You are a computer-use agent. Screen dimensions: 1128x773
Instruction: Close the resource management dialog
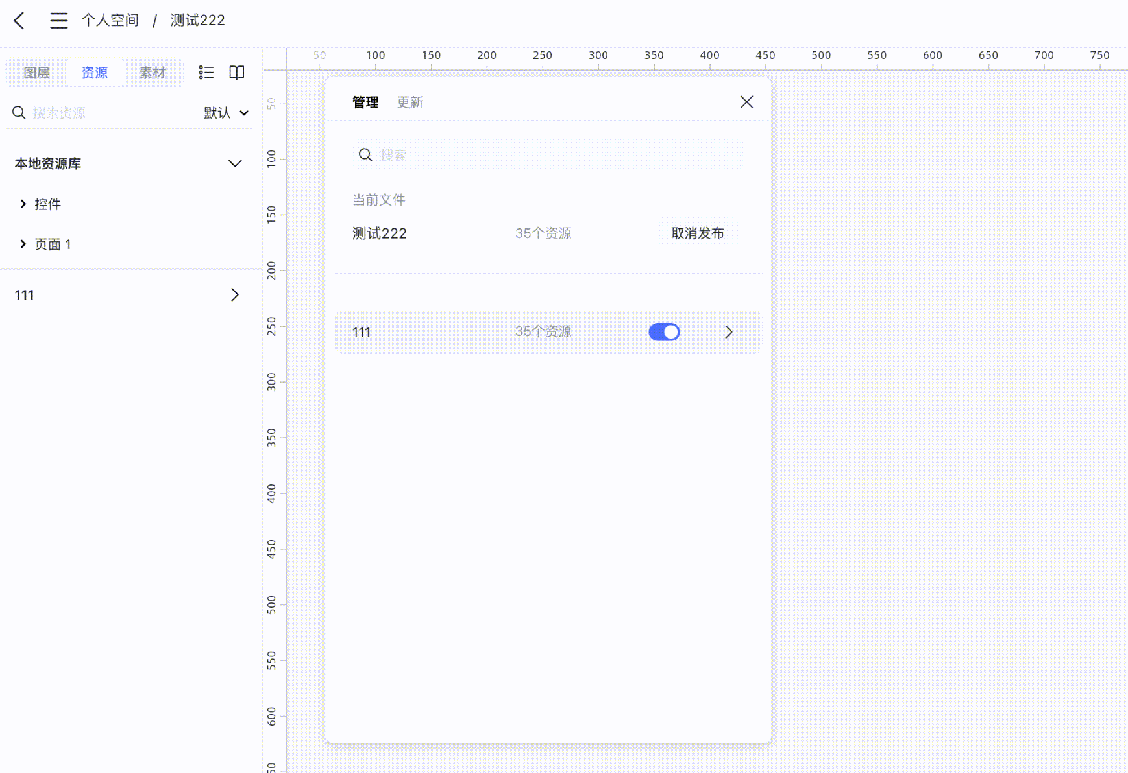pyautogui.click(x=746, y=102)
